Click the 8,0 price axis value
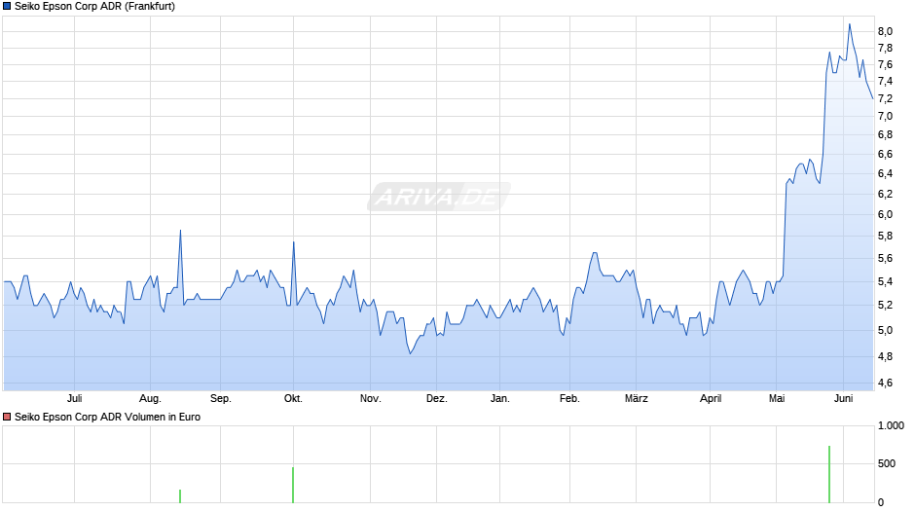This screenshot has height=512, width=915. pyautogui.click(x=885, y=31)
